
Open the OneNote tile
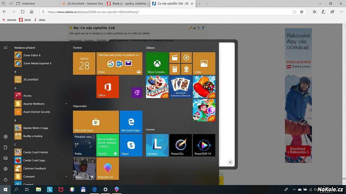(137, 93)
